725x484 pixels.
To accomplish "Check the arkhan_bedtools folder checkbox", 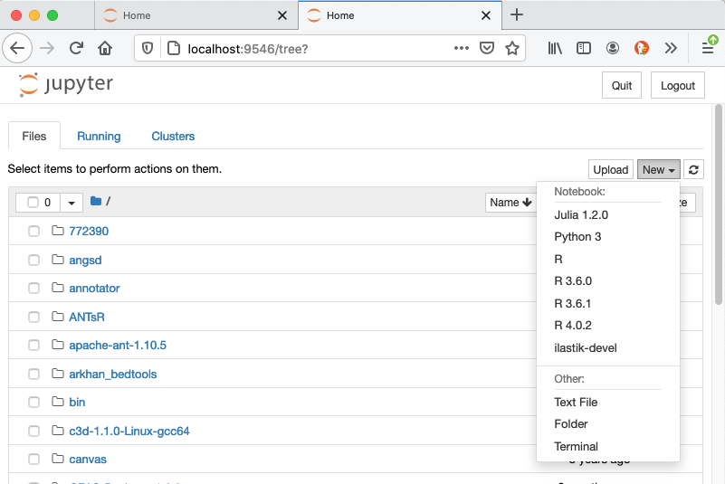I will pyautogui.click(x=33, y=374).
